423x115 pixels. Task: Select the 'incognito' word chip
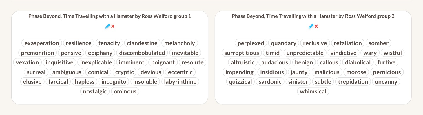(114, 82)
